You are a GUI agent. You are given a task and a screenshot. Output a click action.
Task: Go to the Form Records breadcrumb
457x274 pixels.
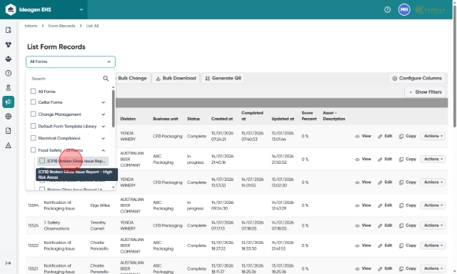pyautogui.click(x=61, y=26)
